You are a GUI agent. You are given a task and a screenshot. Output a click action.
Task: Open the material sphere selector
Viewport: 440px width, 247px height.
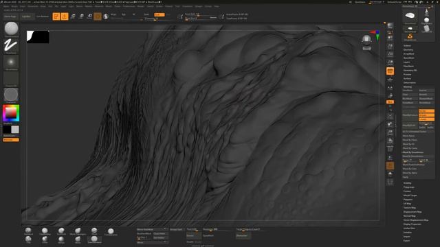tap(11, 95)
